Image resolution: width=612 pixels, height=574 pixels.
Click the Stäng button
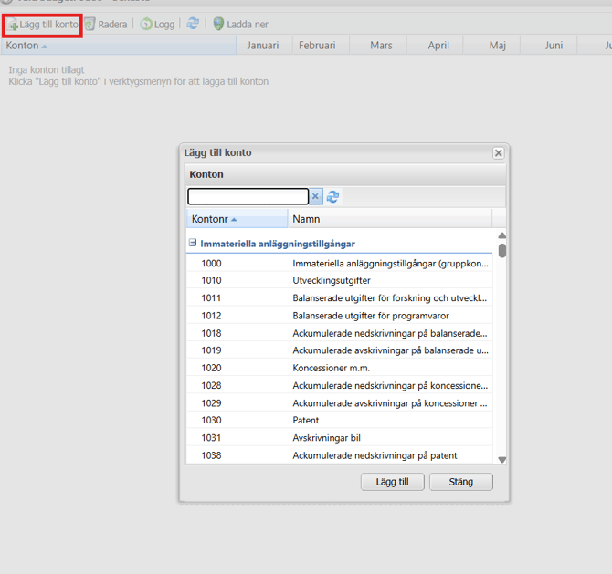point(461,482)
